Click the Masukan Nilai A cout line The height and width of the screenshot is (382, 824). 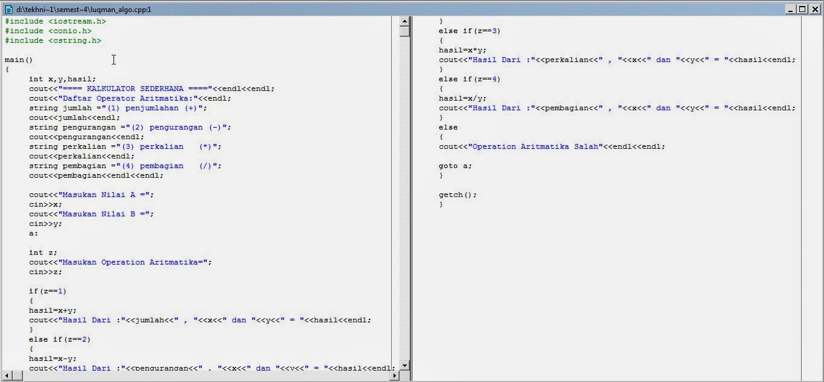coord(91,195)
